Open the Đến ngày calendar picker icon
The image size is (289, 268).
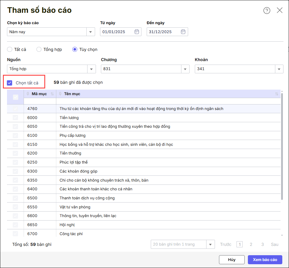click(x=183, y=32)
